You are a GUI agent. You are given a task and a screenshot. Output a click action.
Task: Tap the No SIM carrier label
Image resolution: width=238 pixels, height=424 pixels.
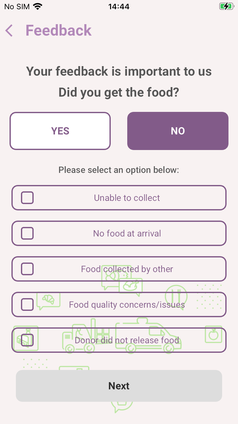tap(17, 6)
